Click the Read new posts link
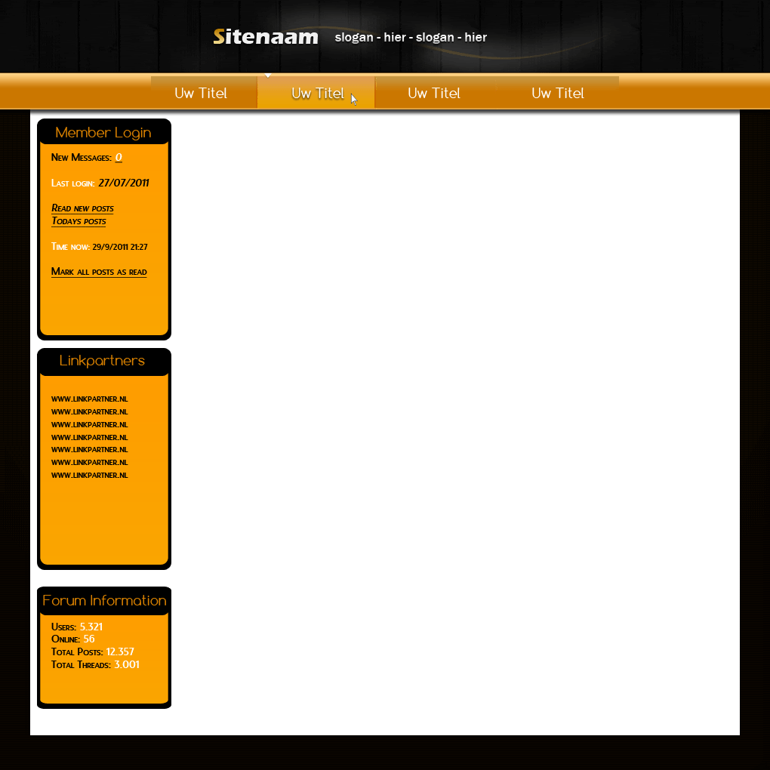 (82, 208)
